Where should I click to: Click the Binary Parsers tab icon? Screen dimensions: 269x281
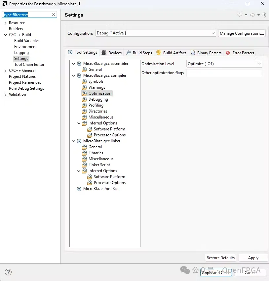pos(193,53)
